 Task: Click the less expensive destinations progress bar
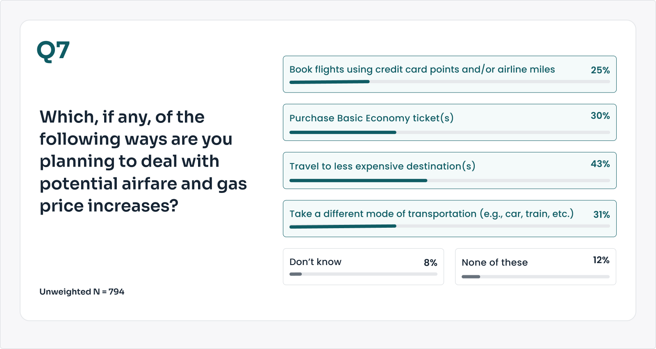[x=449, y=181]
